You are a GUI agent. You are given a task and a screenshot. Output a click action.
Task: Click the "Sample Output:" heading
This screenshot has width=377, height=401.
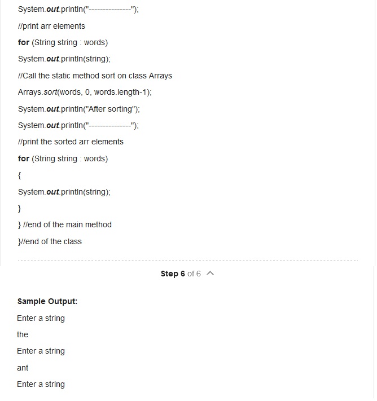point(47,301)
